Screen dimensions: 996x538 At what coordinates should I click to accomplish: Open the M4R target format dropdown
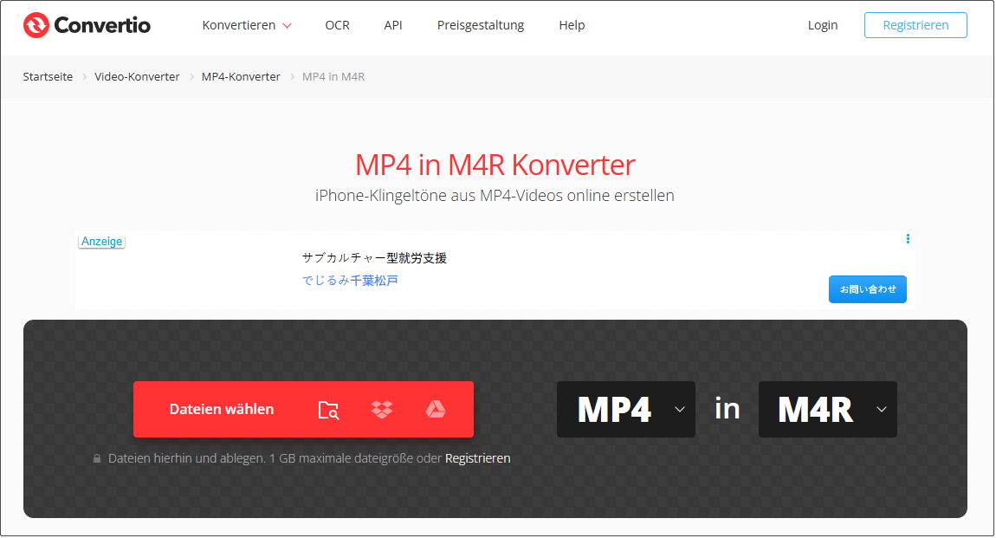tap(828, 410)
